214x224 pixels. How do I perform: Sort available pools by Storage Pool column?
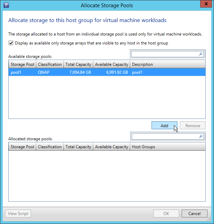(22, 64)
